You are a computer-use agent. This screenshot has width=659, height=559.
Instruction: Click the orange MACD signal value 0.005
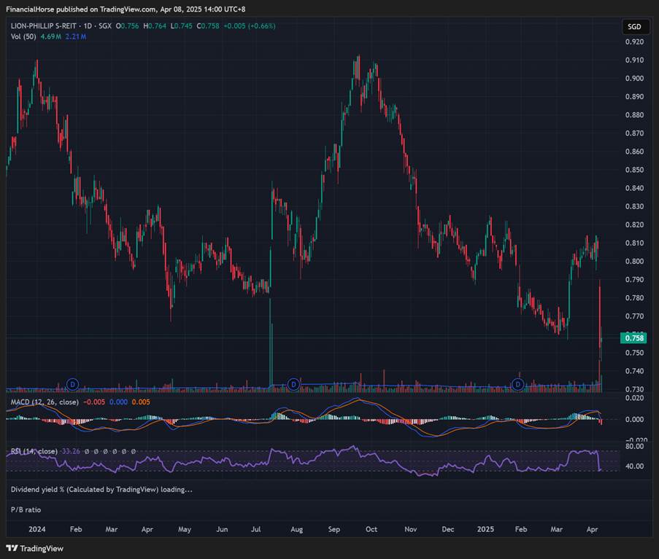click(141, 402)
